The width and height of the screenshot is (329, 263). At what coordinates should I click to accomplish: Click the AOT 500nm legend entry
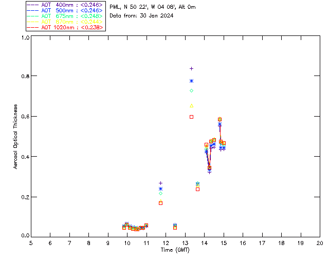[65, 10]
